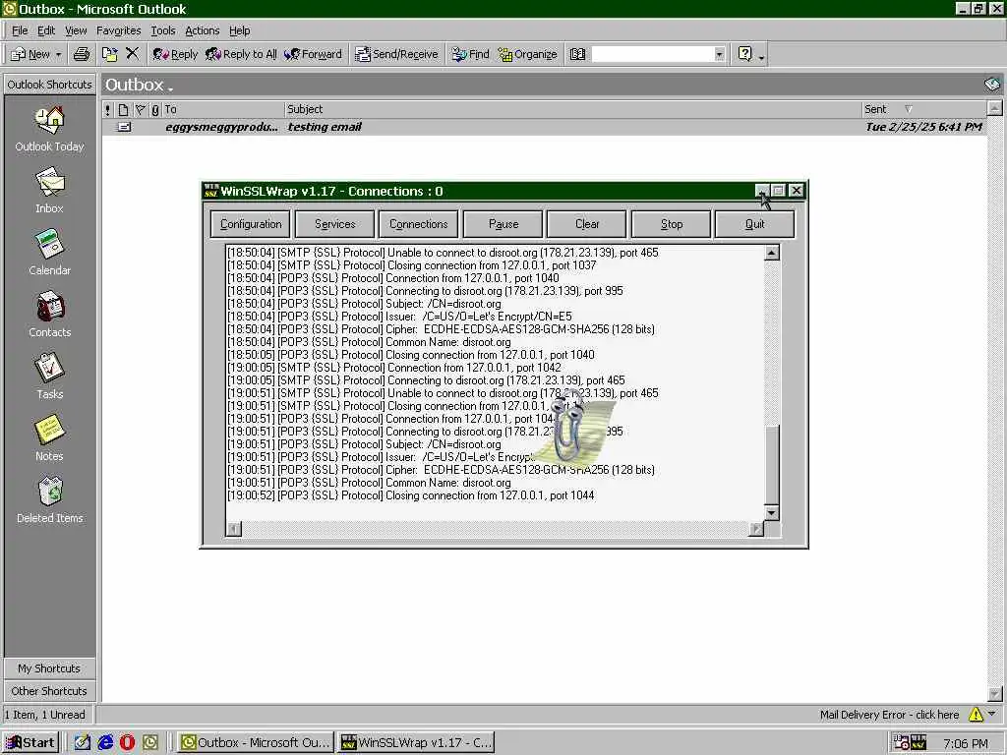
Task: Click the WinSSLWrap log scroll up arrow
Action: (771, 253)
